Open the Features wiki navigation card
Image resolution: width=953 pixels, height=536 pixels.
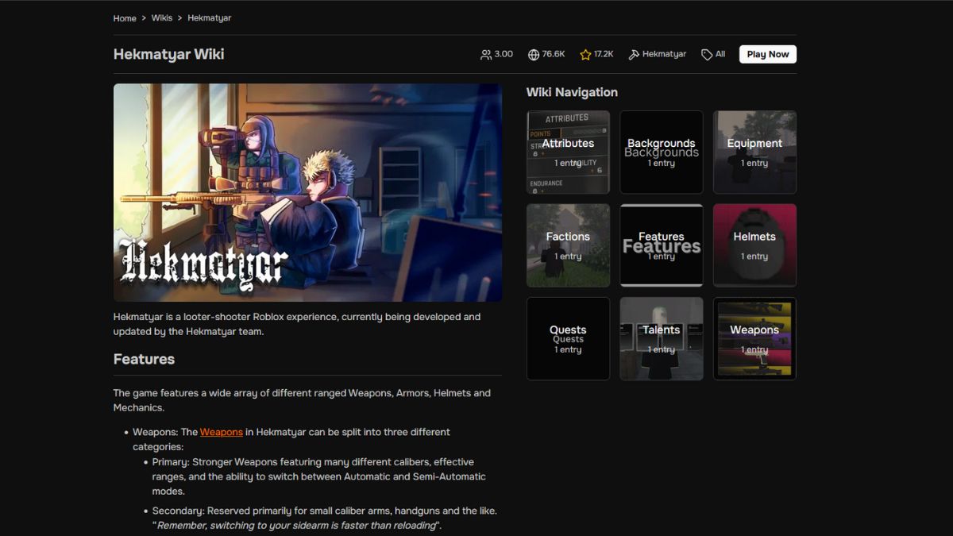[x=662, y=245]
